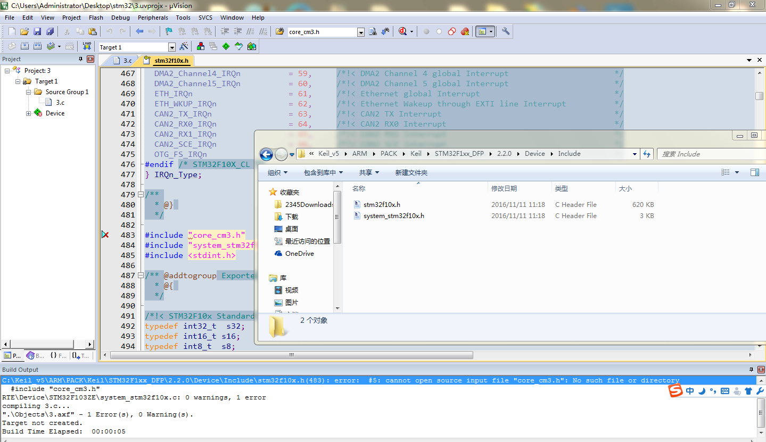Collapse Target 1 tree node
766x442 pixels.
[18, 81]
